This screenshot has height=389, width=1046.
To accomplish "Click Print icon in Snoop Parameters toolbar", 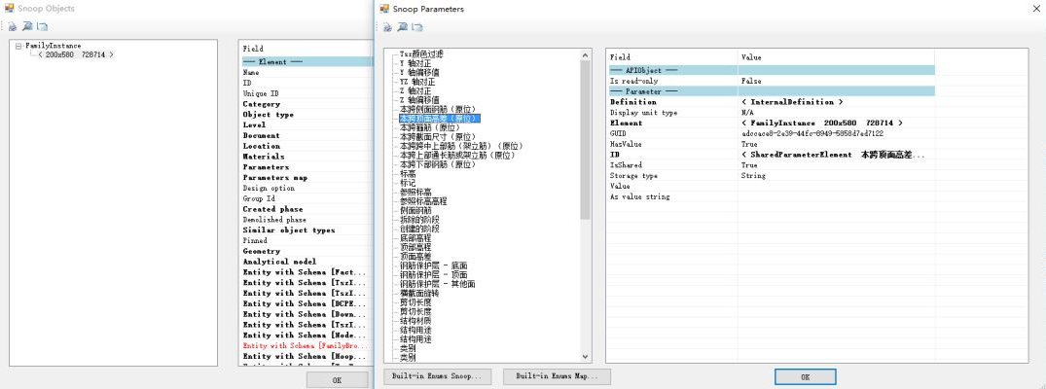I will click(387, 27).
